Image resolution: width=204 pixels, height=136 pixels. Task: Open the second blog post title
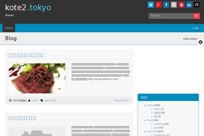[x=22, y=118]
